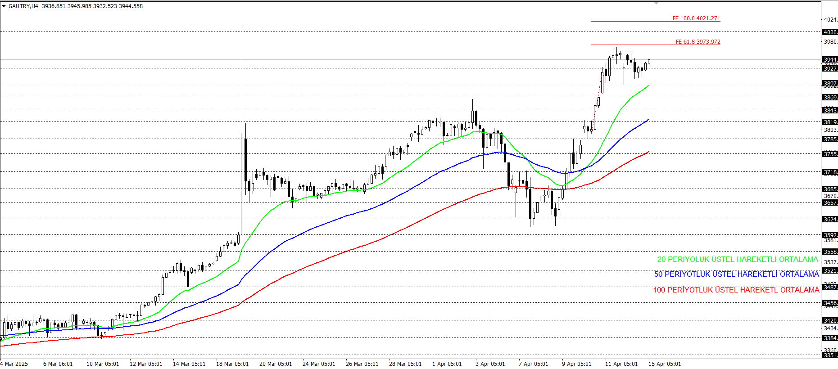Click the 3 Apr 05:01 date label
The image size is (838, 369).
click(490, 364)
